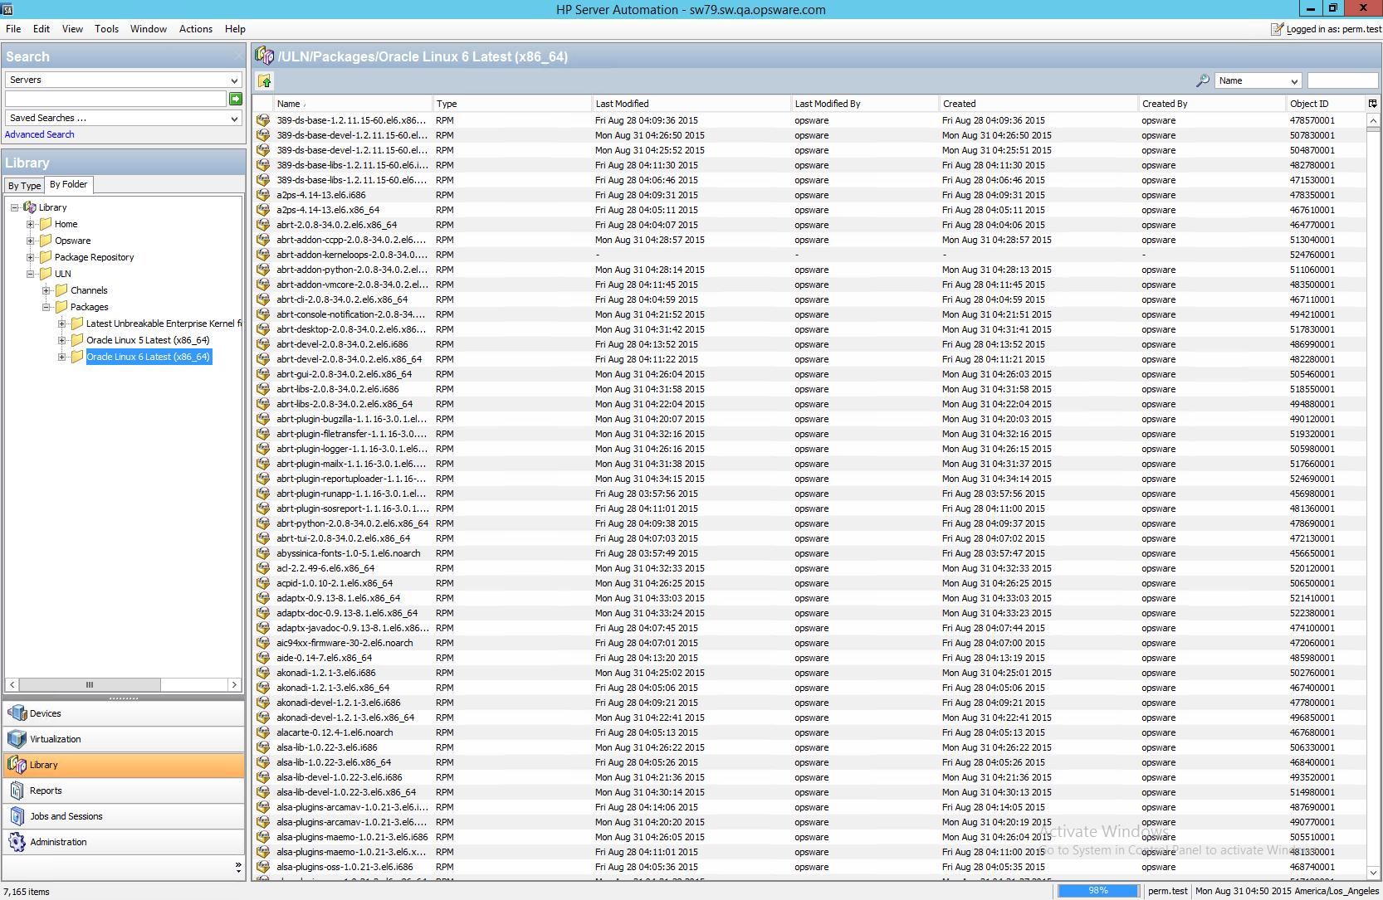
Task: Click the green search go arrow button
Action: 236,99
